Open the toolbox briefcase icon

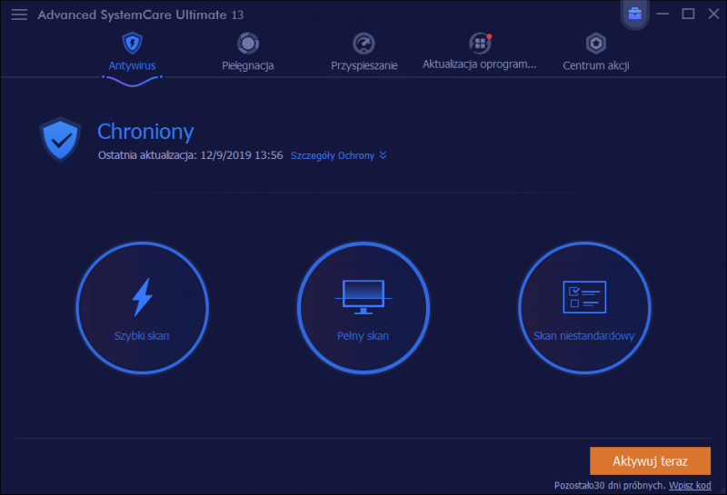pos(634,14)
